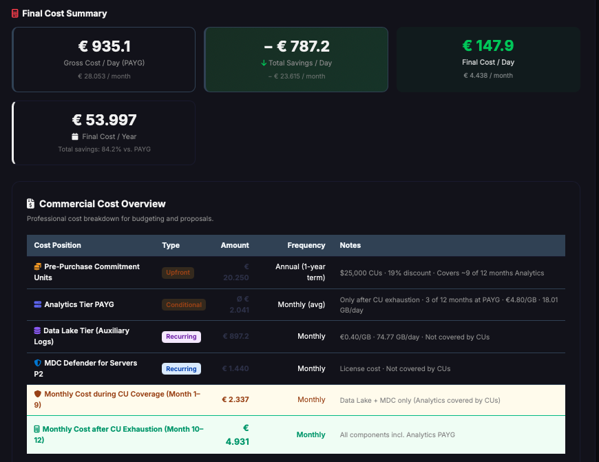This screenshot has width=599, height=462.
Task: Click the stacked-bars icon beside Analytics Tier PAYG
Action: [36, 304]
